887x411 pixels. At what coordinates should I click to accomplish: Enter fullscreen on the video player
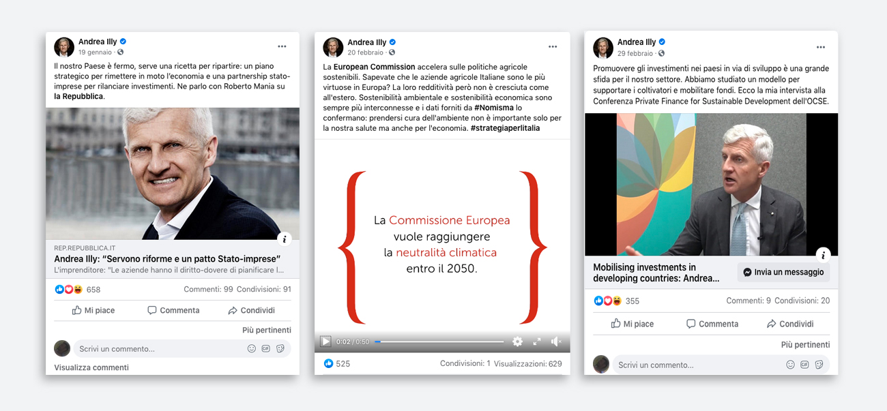point(537,341)
